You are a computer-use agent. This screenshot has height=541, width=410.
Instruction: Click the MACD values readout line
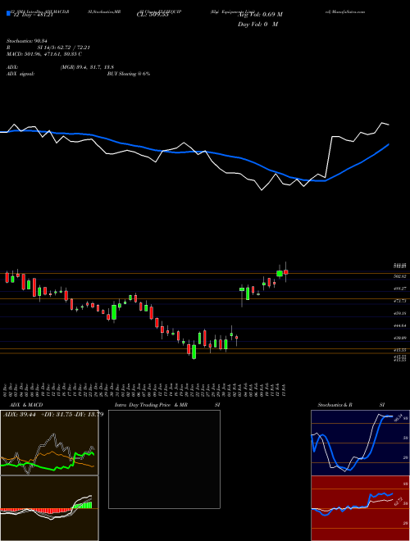tap(44, 54)
